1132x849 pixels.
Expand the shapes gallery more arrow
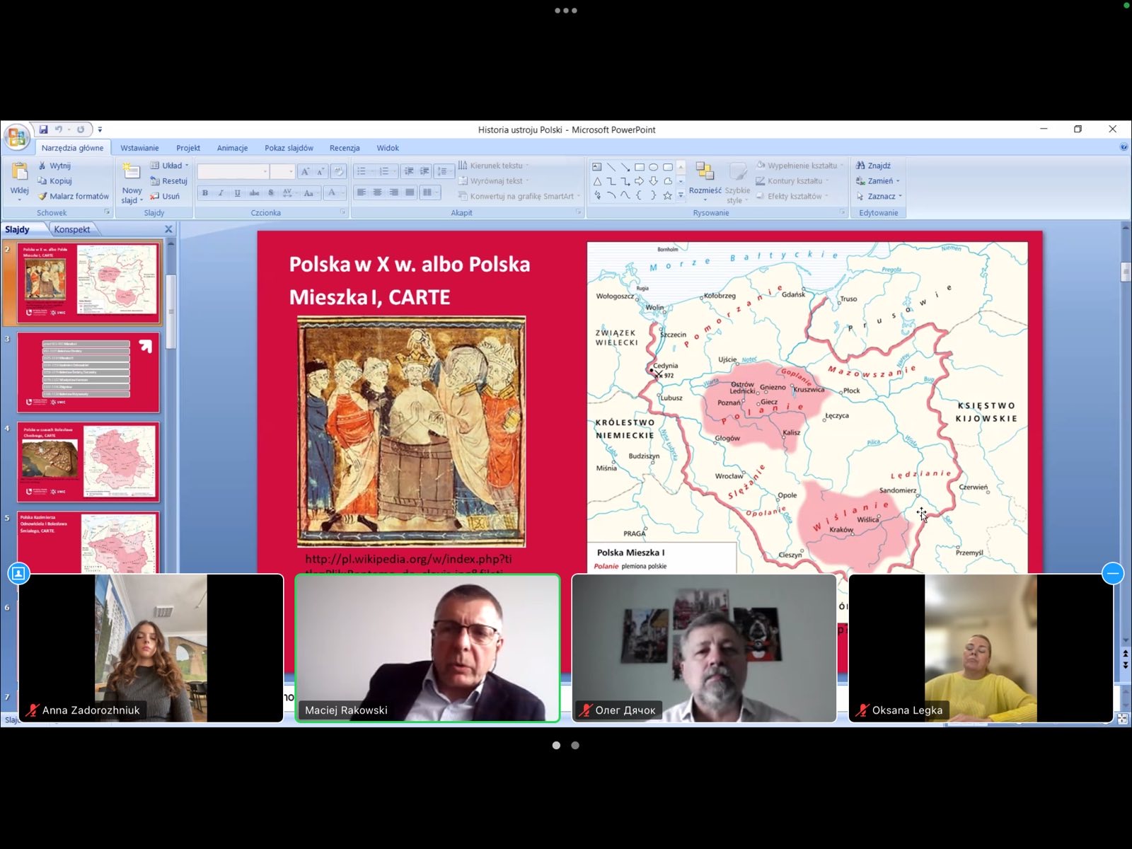coord(681,195)
